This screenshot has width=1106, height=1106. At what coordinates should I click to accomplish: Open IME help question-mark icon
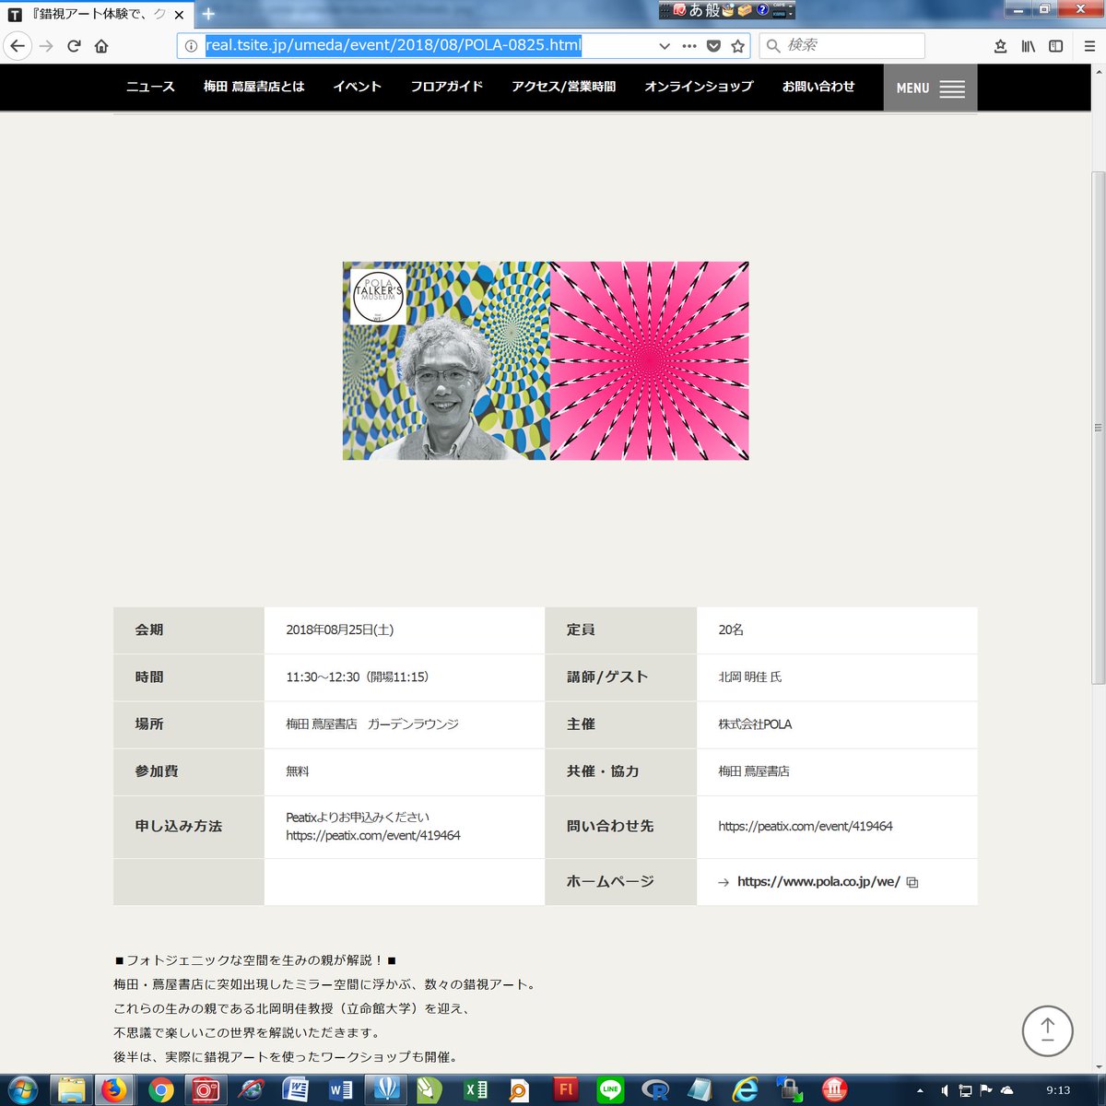(x=762, y=10)
